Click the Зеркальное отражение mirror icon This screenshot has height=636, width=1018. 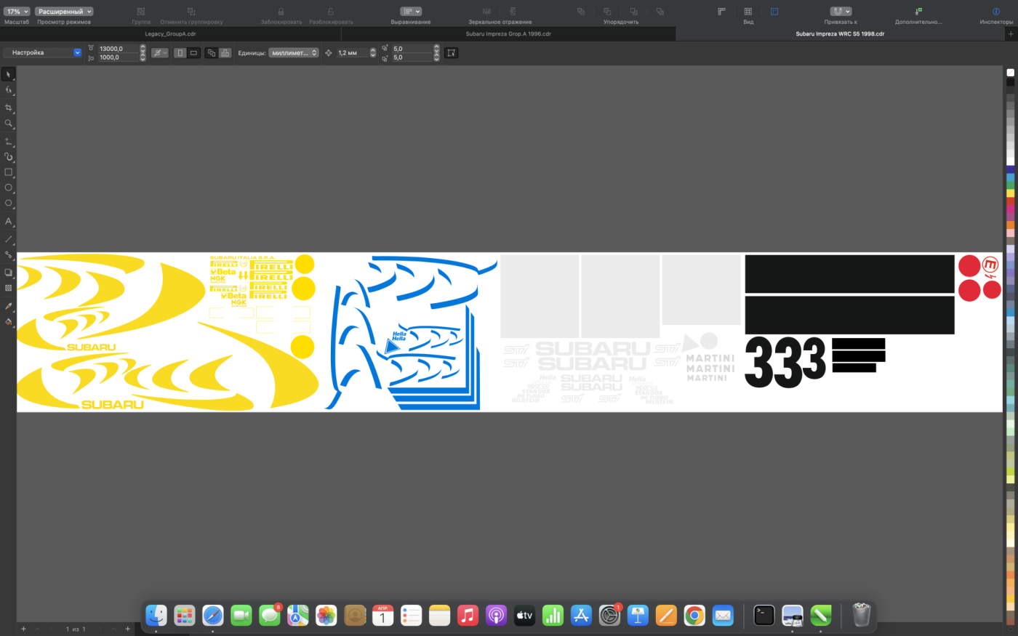486,12
